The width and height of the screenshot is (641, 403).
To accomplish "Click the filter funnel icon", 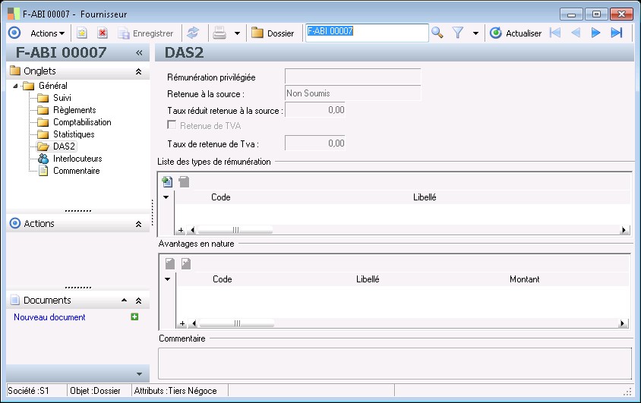I will [458, 33].
